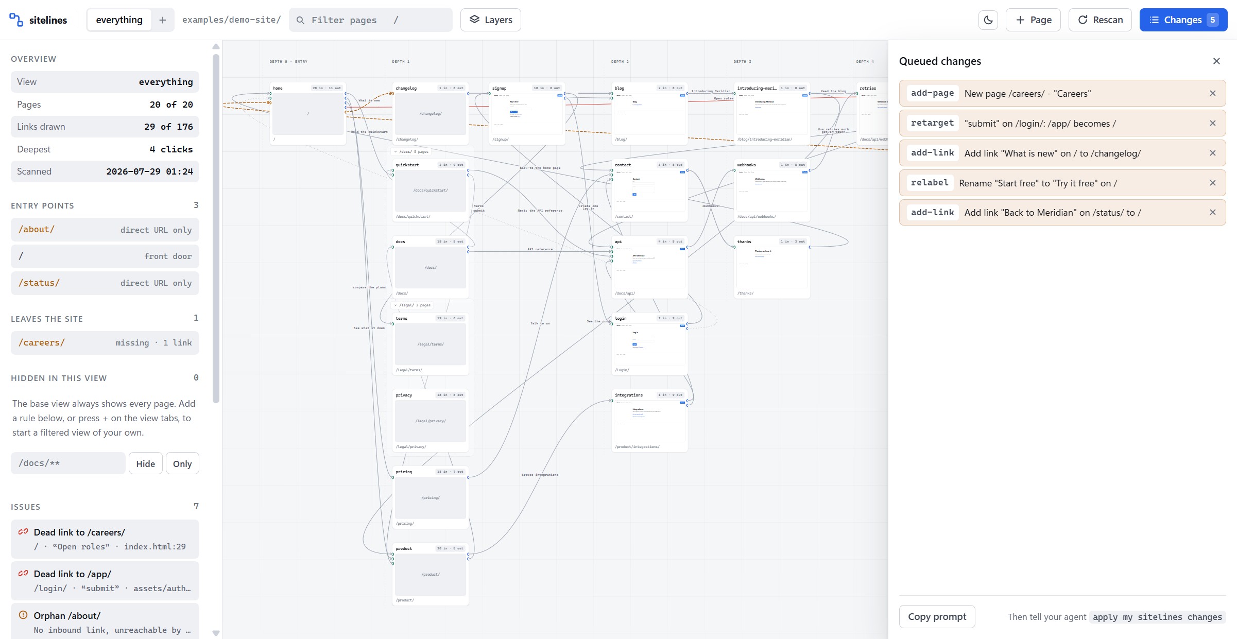Screen dimensions: 1237x639
Task: Select the login page node
Action: tap(649, 344)
